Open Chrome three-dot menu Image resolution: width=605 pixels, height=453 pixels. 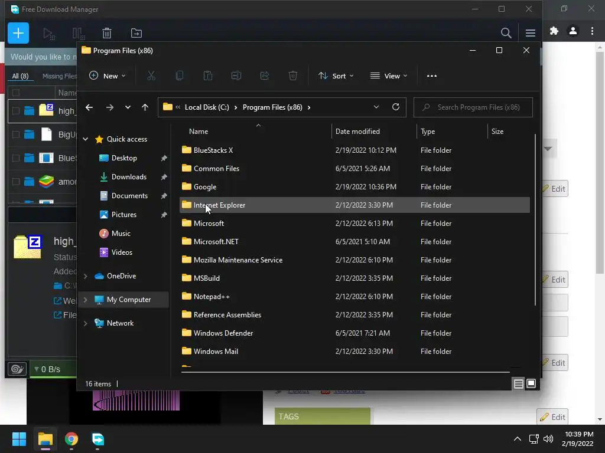[x=592, y=31]
